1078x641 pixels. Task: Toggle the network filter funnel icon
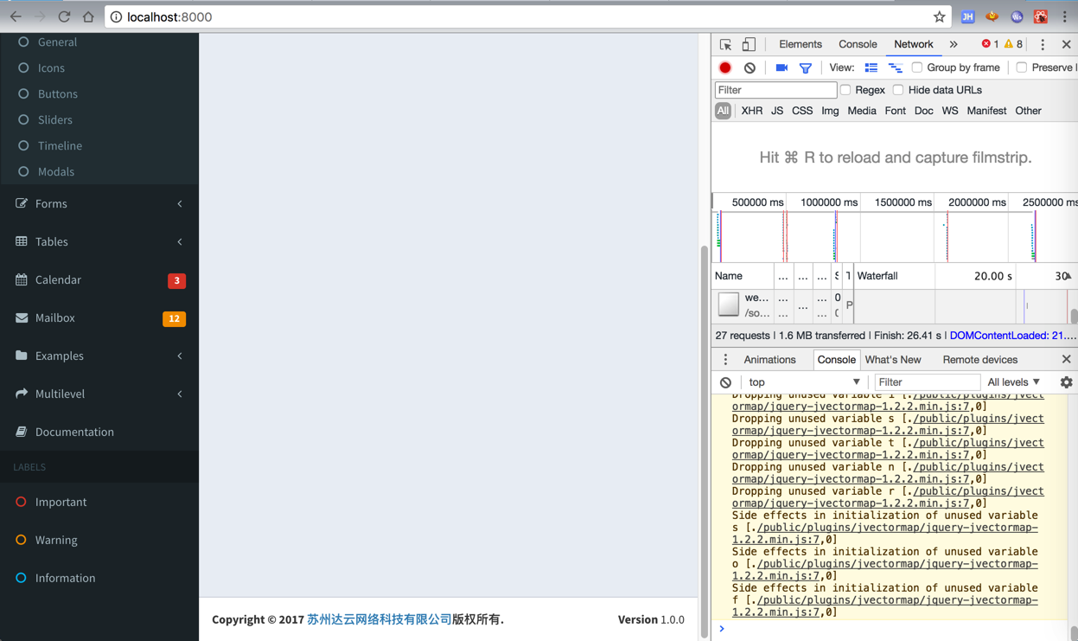pos(805,67)
